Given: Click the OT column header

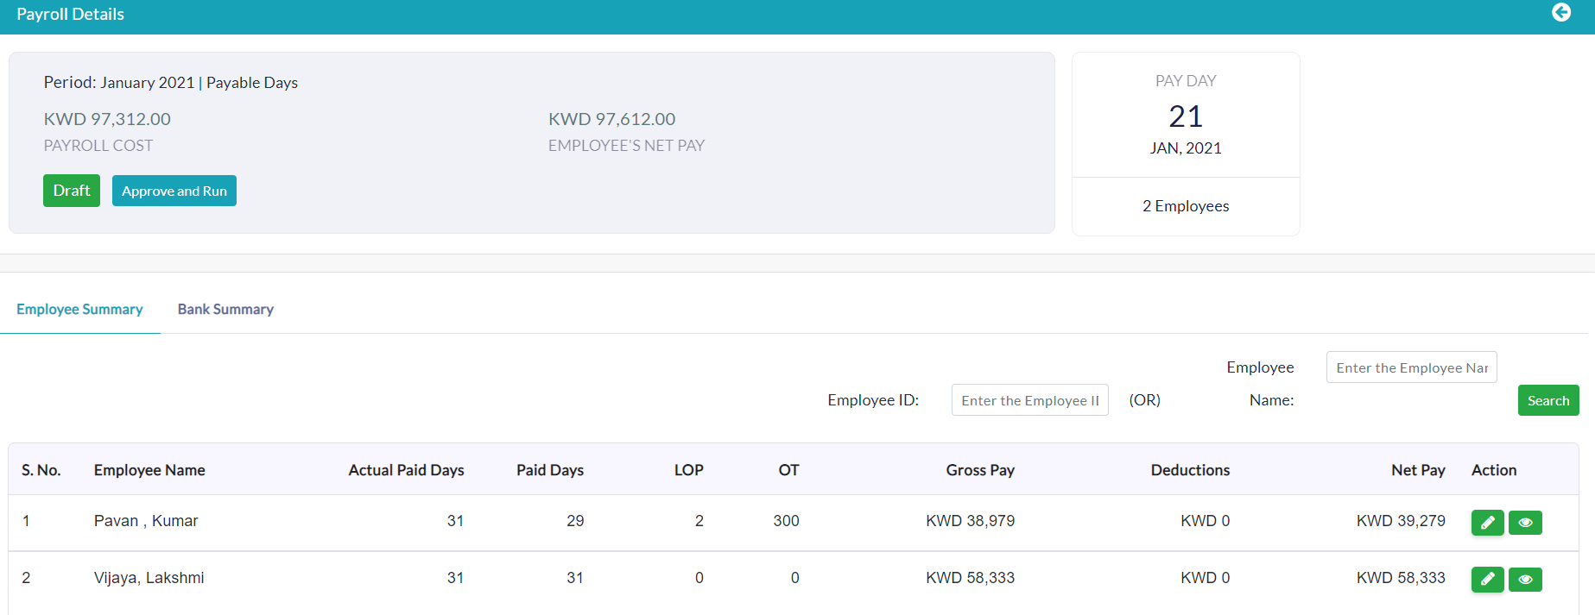Looking at the screenshot, I should pyautogui.click(x=788, y=470).
